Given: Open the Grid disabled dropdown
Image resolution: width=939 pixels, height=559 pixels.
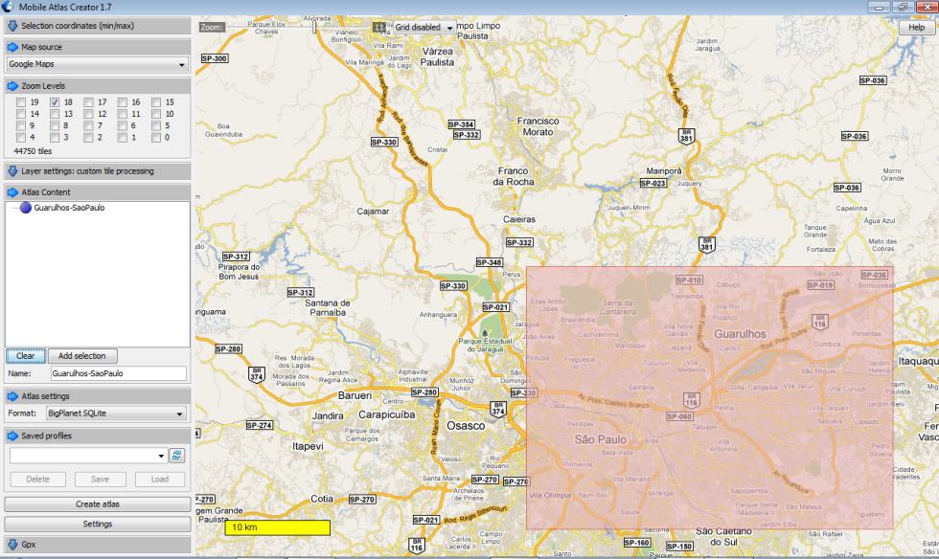Looking at the screenshot, I should [424, 27].
